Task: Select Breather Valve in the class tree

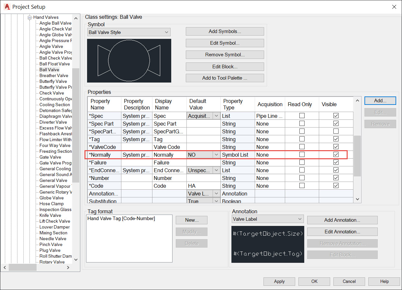Action: 54,75
